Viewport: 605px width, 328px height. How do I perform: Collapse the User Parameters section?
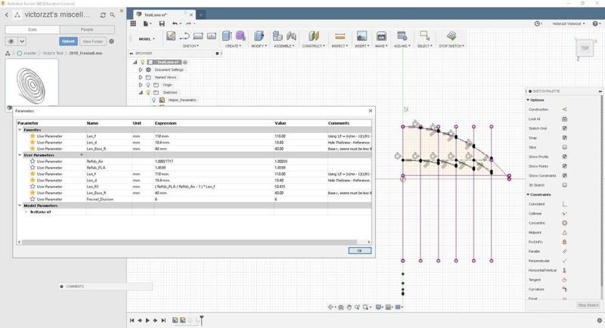coord(20,154)
